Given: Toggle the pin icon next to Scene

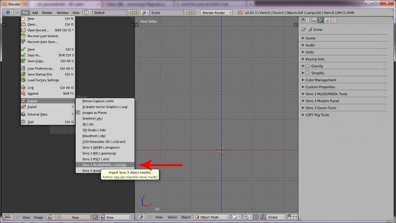Looking at the screenshot, I should click(303, 29).
